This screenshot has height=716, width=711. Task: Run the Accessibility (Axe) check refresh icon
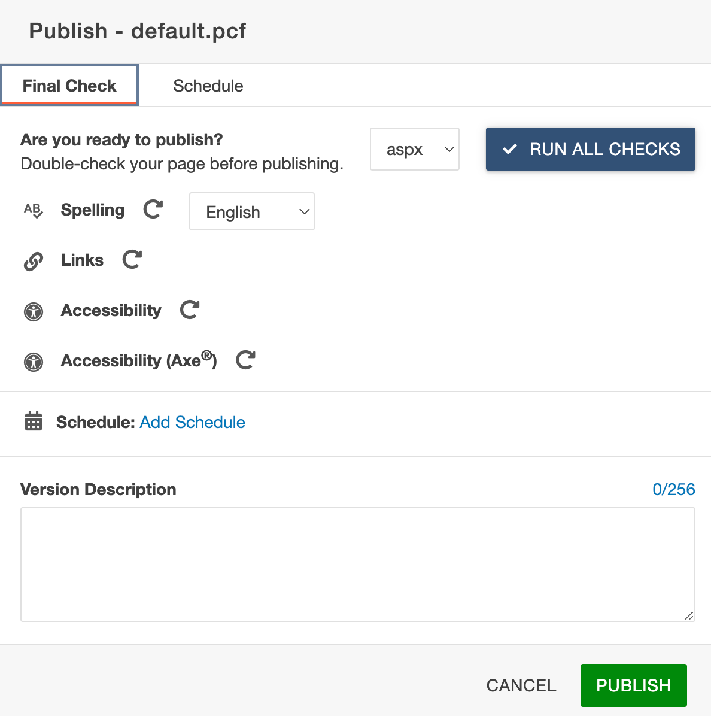(x=245, y=360)
